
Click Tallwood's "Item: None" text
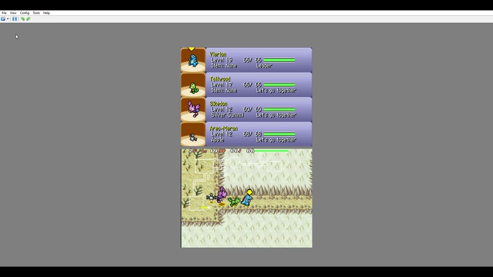point(224,90)
